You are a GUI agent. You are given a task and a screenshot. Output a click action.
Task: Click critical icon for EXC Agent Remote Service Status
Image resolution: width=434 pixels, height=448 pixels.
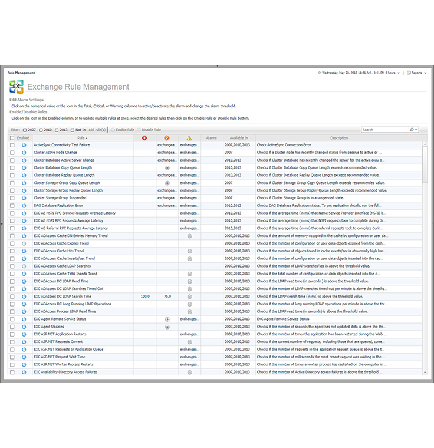(167, 319)
